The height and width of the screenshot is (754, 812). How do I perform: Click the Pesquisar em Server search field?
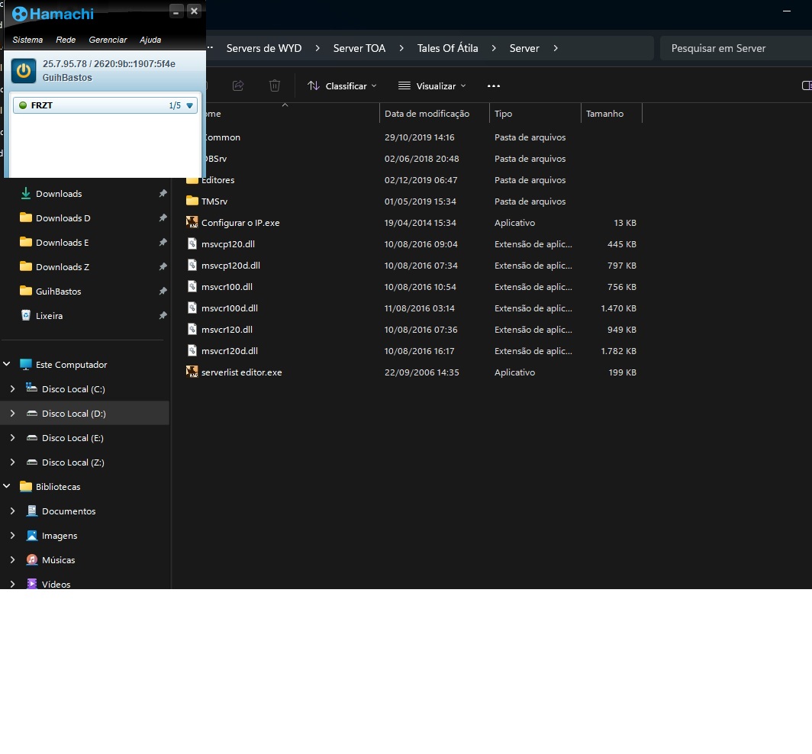tap(736, 48)
